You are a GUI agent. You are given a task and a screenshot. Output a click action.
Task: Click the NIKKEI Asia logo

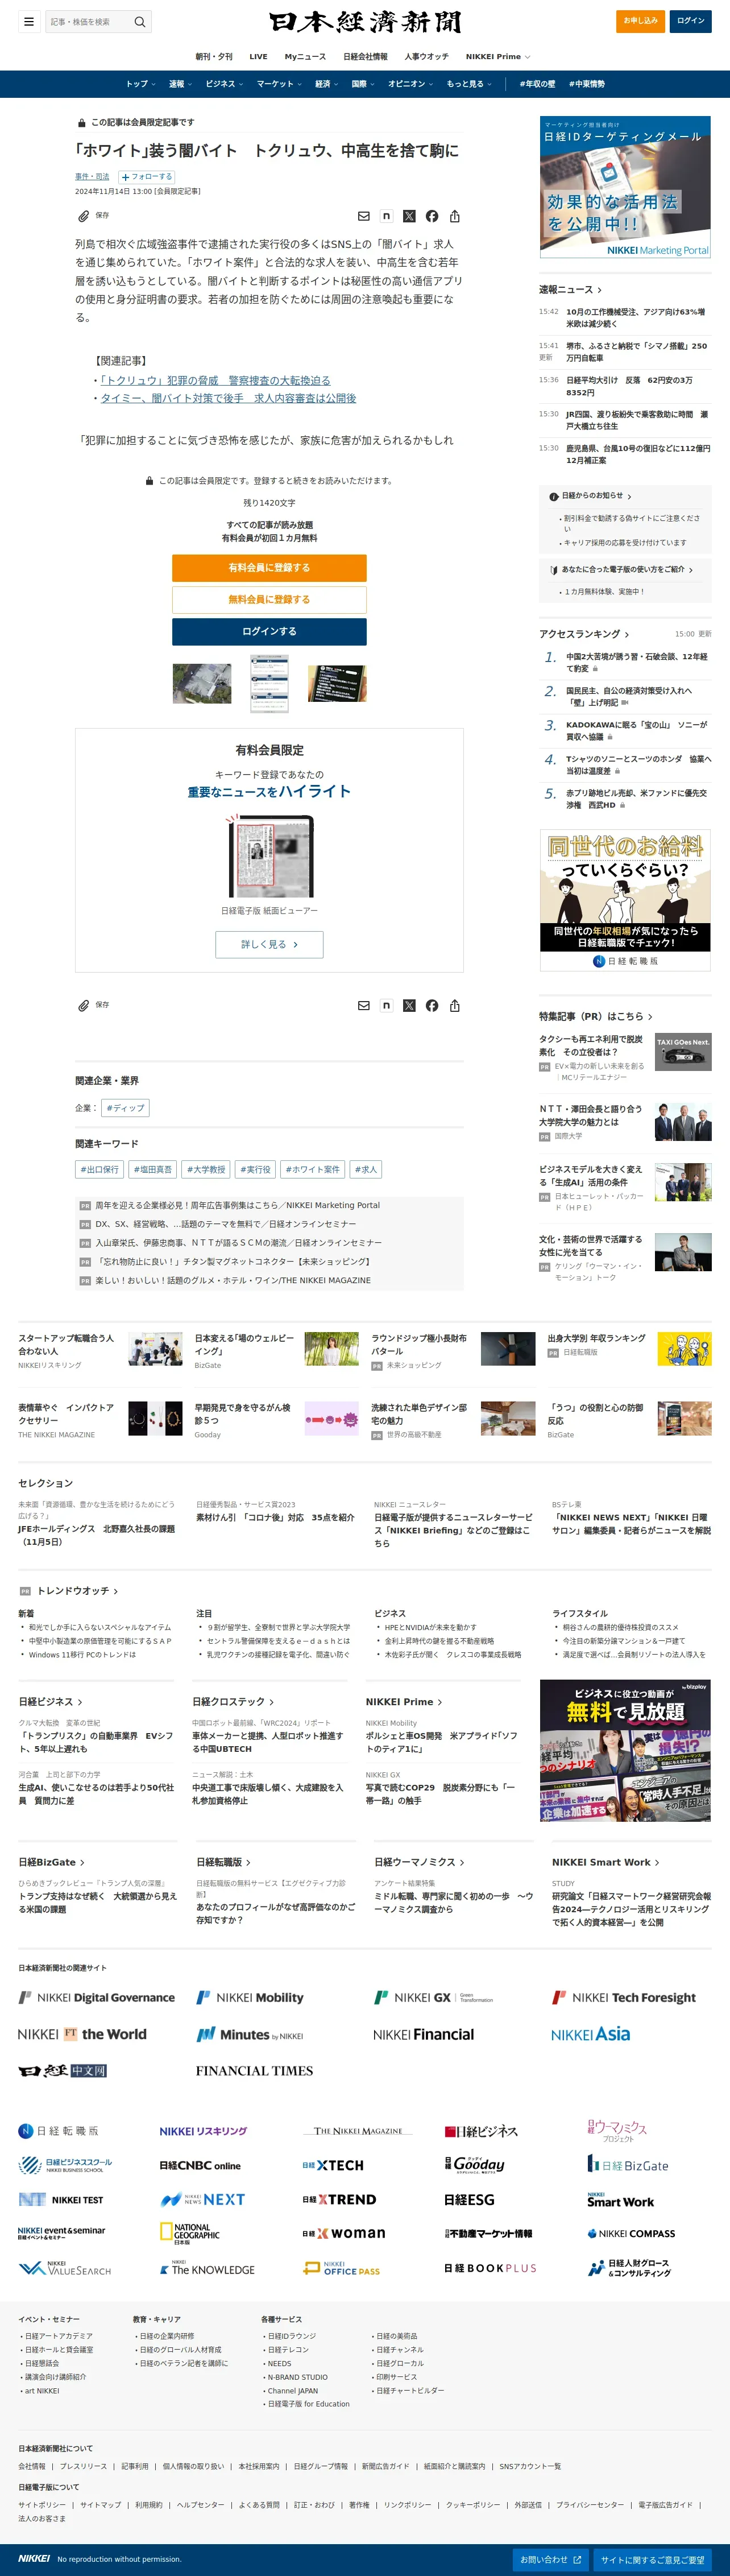[x=590, y=2034]
